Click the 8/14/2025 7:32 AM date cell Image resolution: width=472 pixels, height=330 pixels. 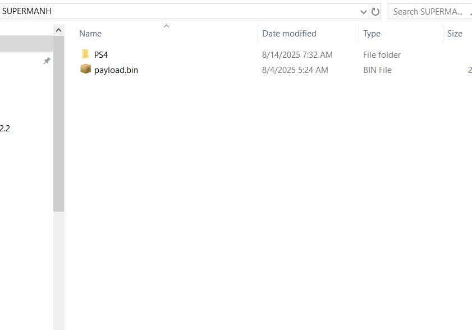point(297,55)
